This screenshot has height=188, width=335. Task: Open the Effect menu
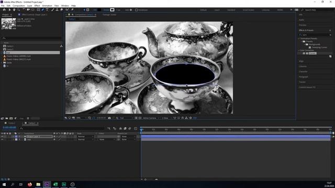pyautogui.click(x=37, y=6)
